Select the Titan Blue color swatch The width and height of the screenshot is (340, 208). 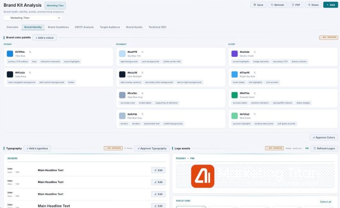point(10,54)
